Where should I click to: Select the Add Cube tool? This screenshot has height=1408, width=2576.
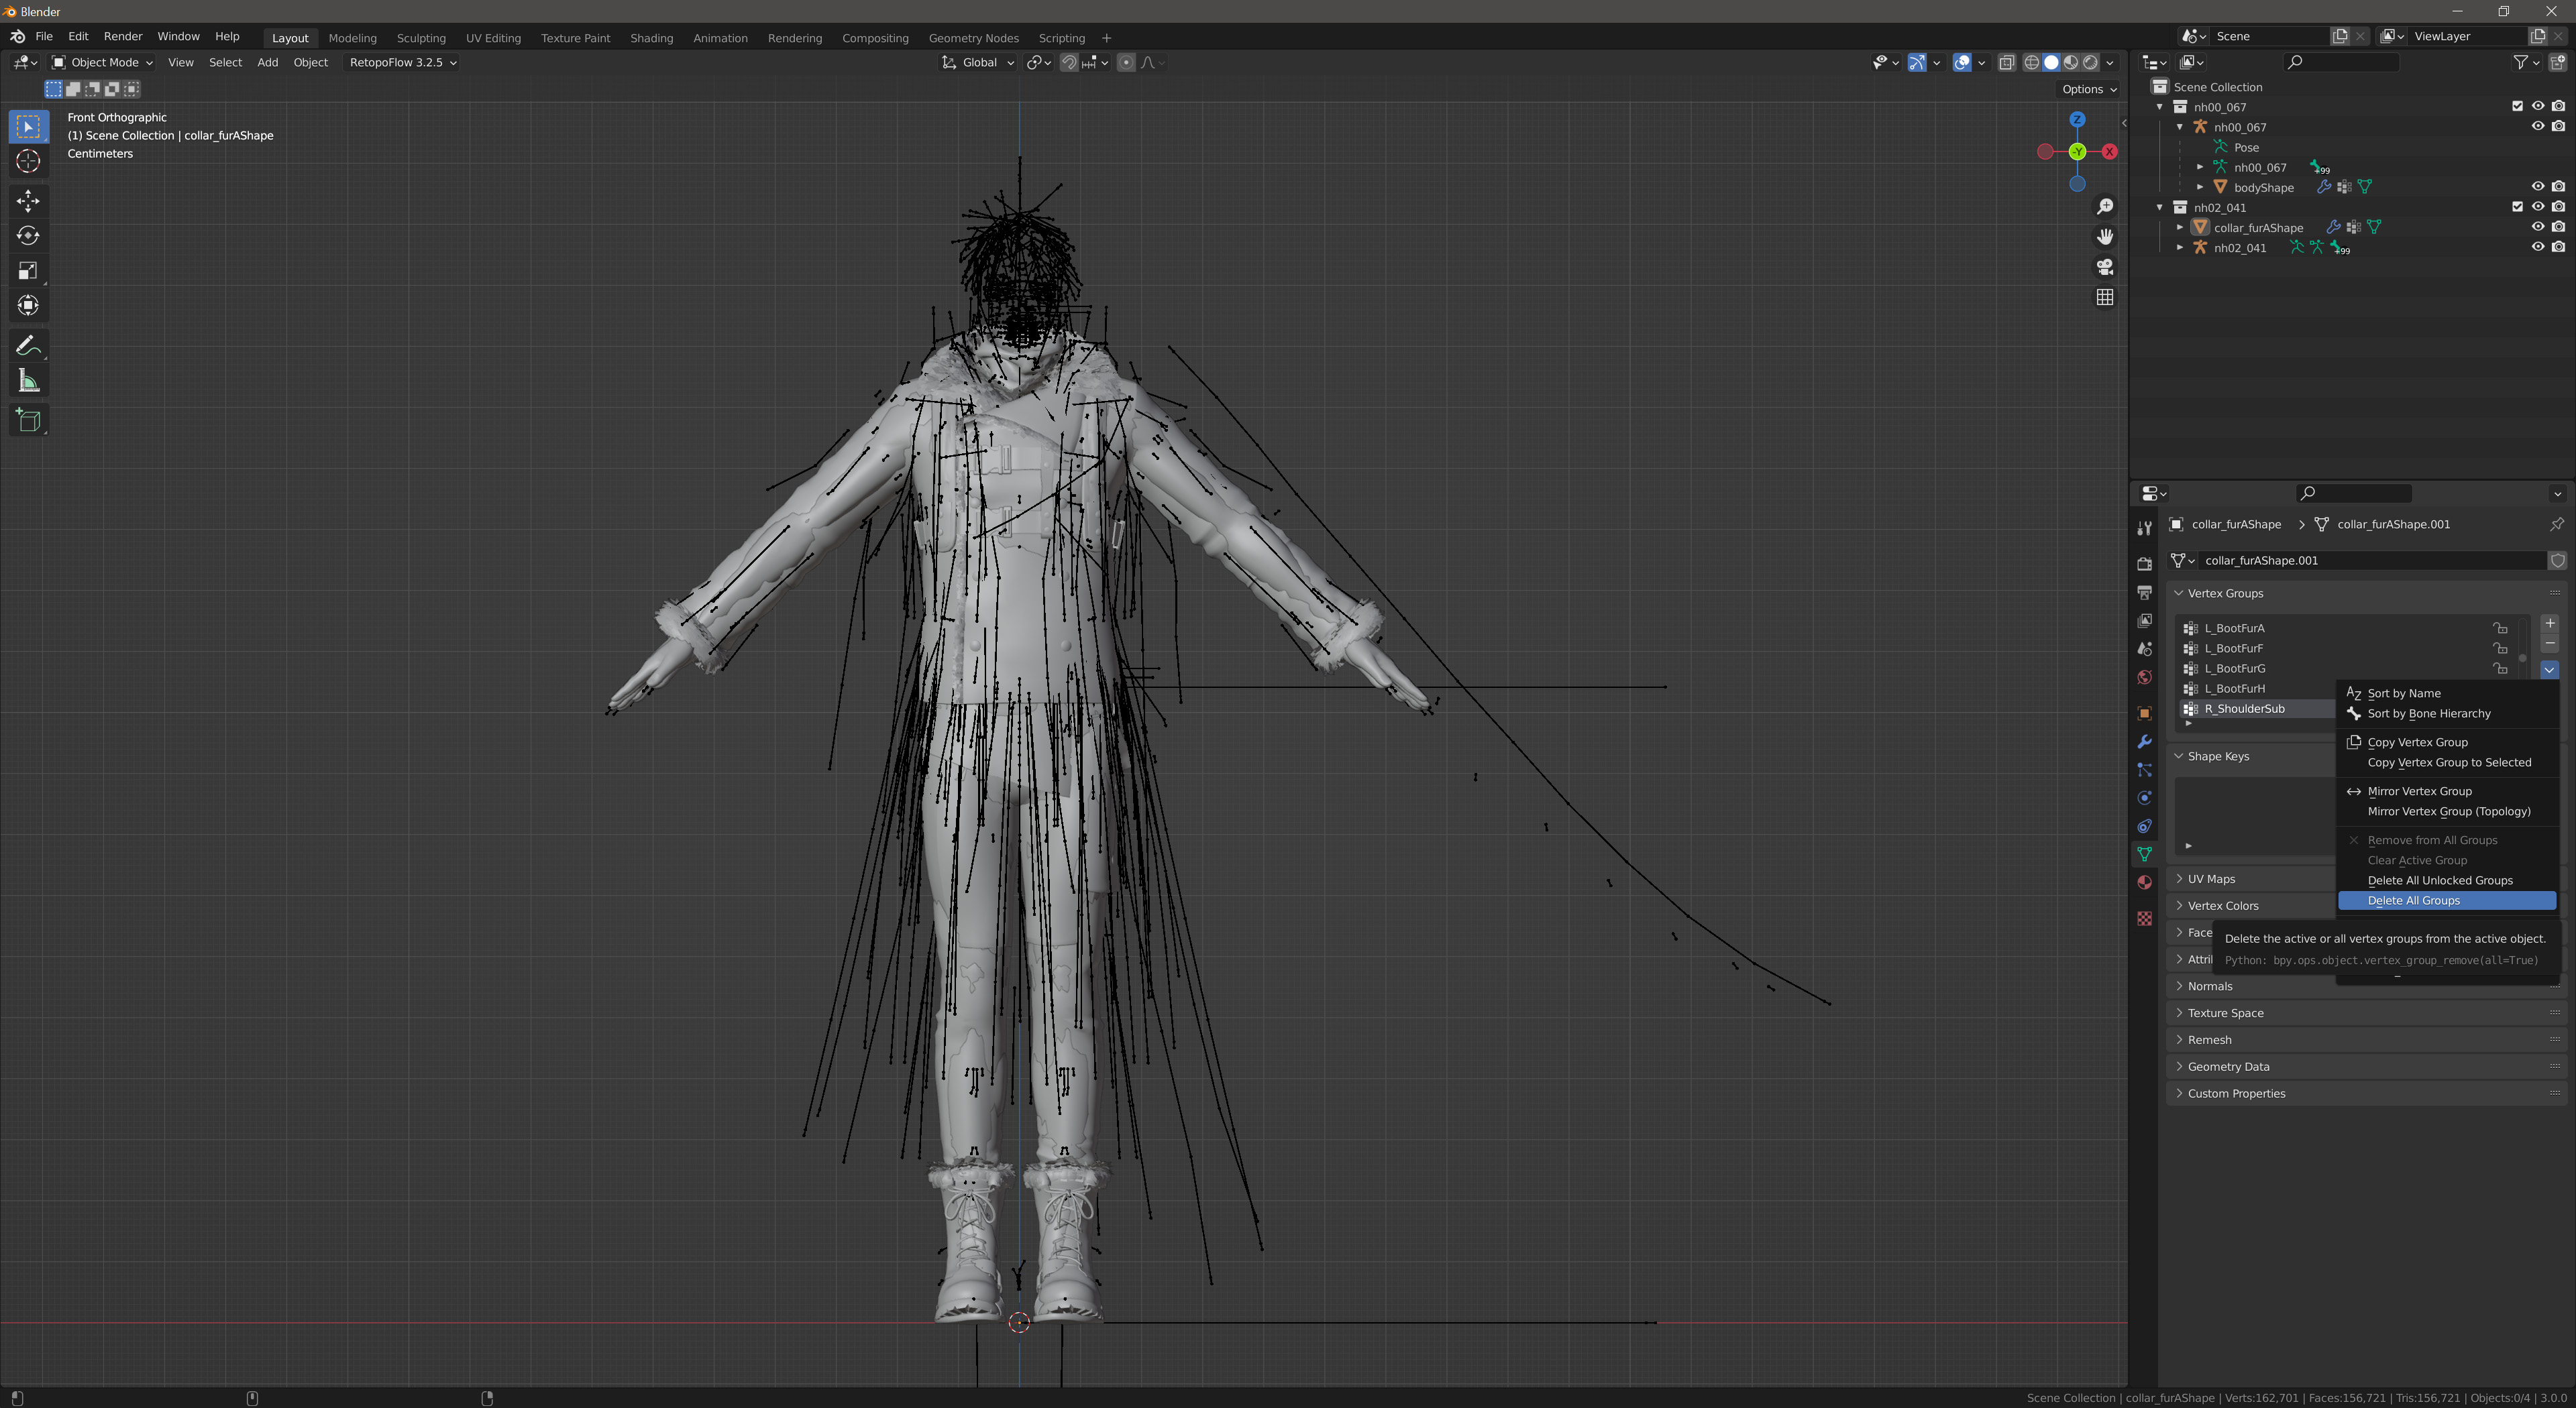tap(28, 420)
